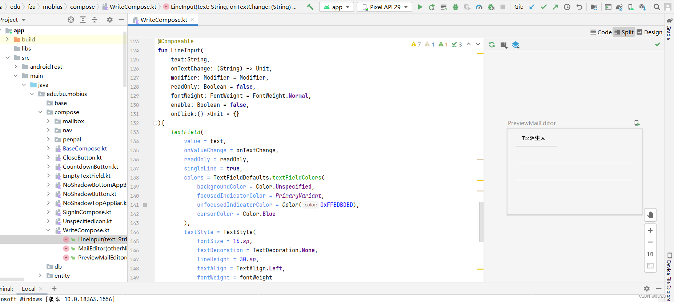
Task: Click the mobius breadcrumb in navigation bar
Action: pyautogui.click(x=53, y=7)
